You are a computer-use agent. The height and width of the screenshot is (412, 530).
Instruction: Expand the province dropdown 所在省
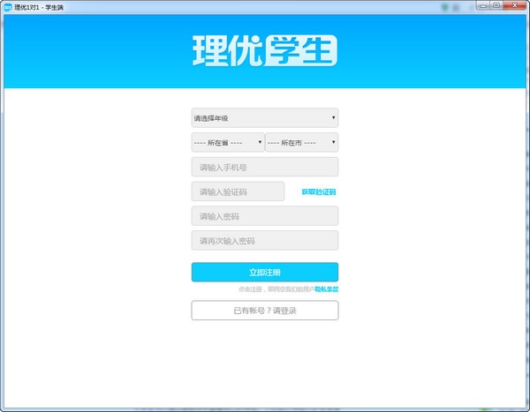pos(228,143)
